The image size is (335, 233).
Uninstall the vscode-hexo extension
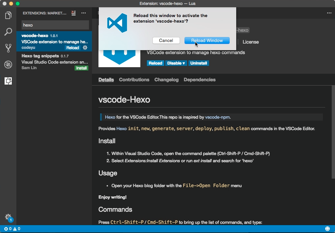pyautogui.click(x=199, y=63)
